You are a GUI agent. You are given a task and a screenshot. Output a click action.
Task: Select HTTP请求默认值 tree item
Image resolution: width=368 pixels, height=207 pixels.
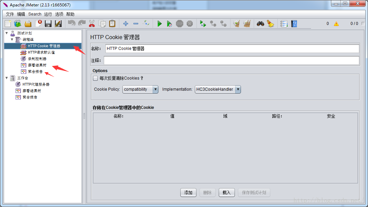(41, 52)
